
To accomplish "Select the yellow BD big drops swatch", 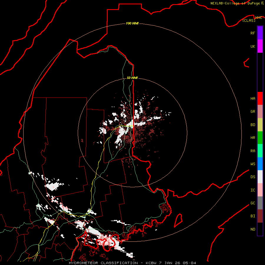I will 260,125.
